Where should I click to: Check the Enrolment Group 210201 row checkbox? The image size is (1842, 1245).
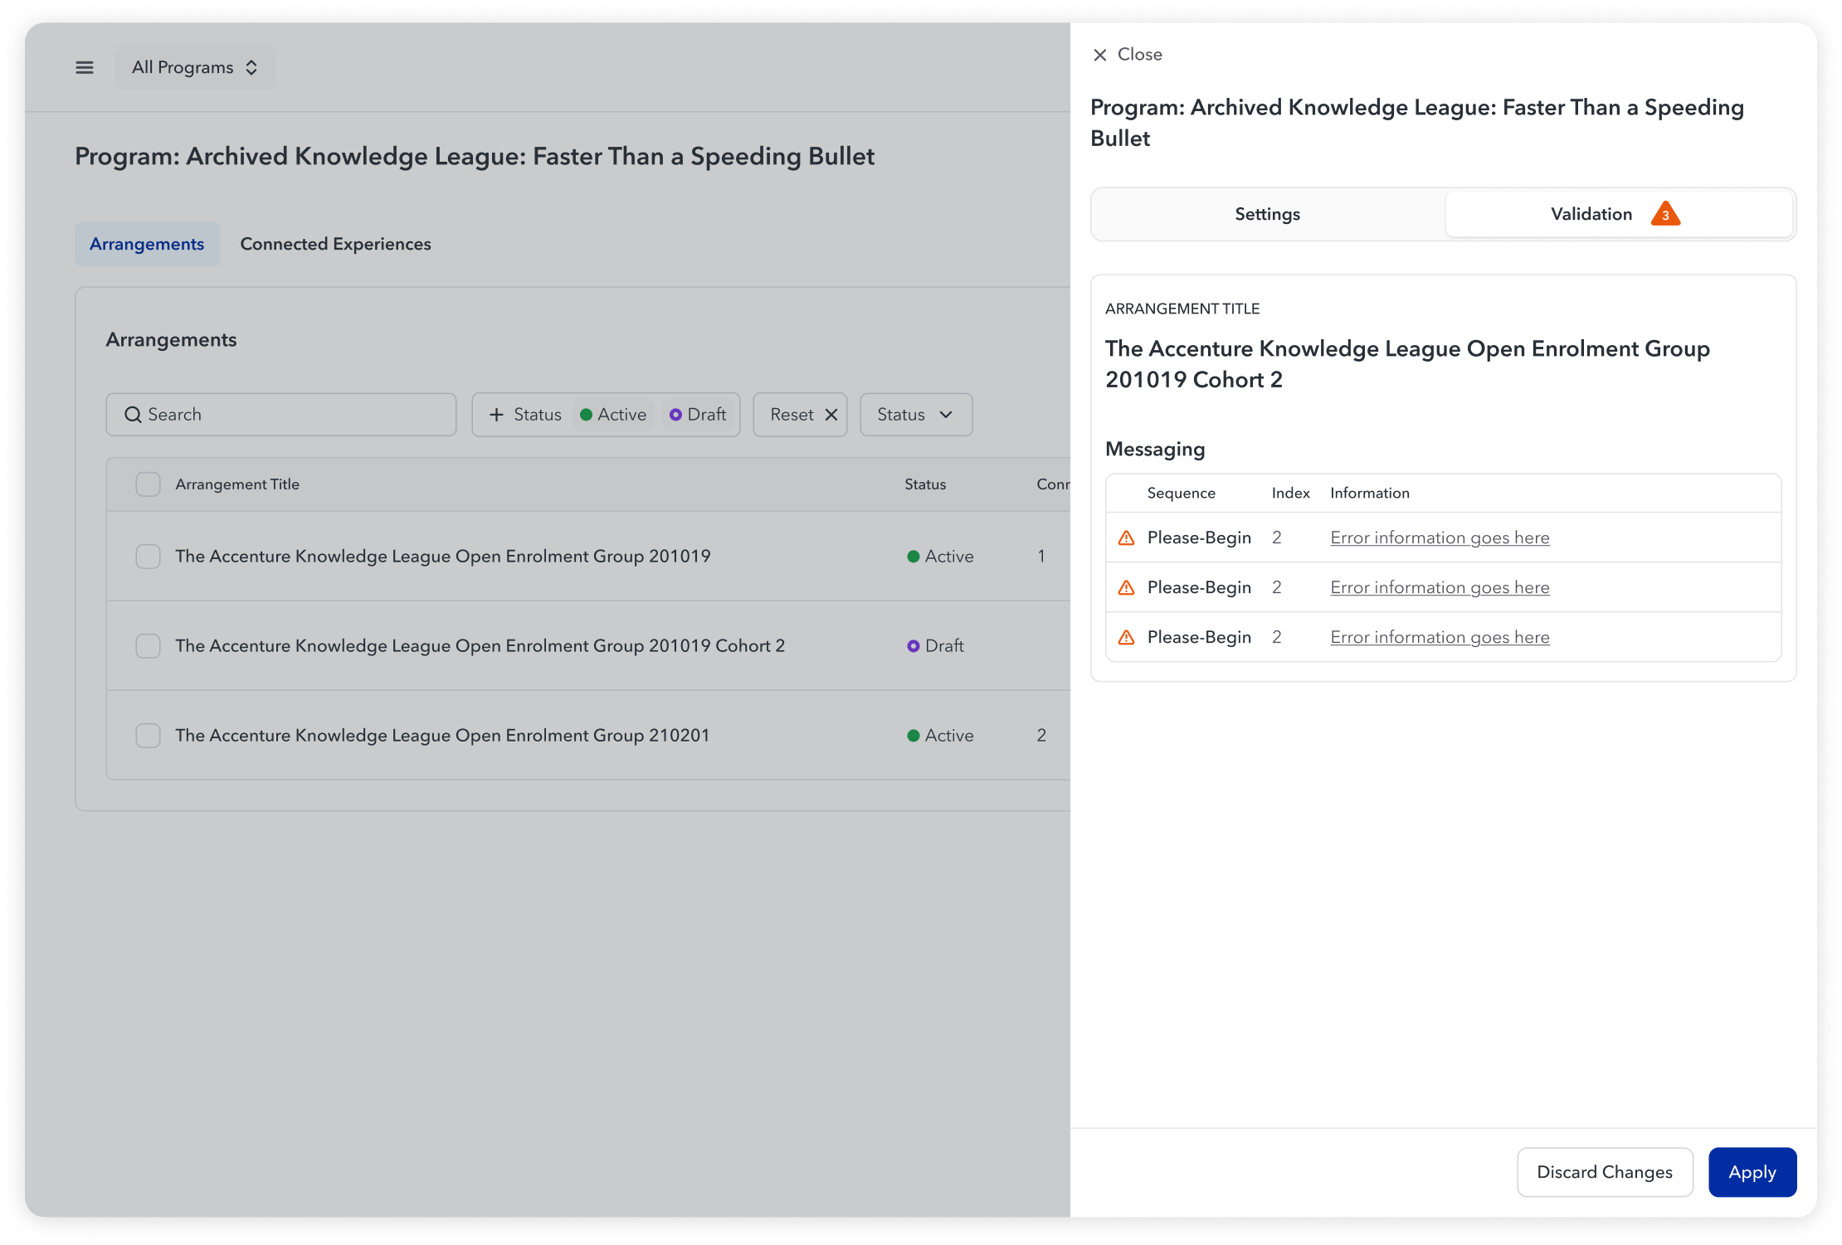[x=148, y=736]
